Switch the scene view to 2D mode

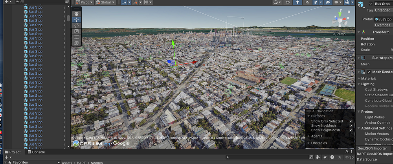[288, 2]
